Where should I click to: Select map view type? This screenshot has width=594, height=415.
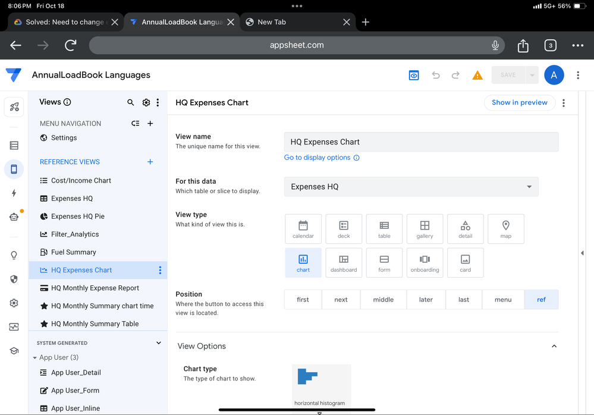[506, 229]
